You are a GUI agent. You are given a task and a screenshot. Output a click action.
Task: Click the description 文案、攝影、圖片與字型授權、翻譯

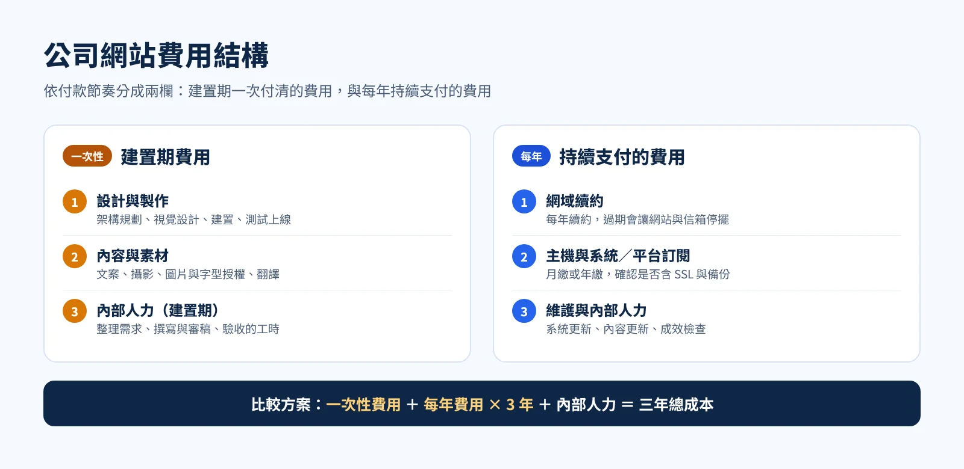(x=188, y=274)
